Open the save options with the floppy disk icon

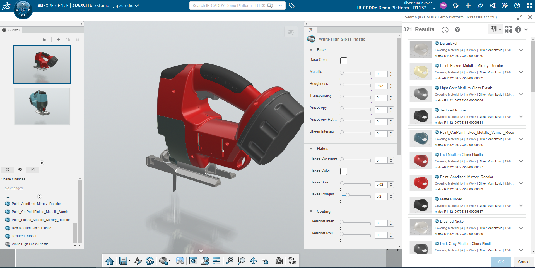click(x=124, y=261)
